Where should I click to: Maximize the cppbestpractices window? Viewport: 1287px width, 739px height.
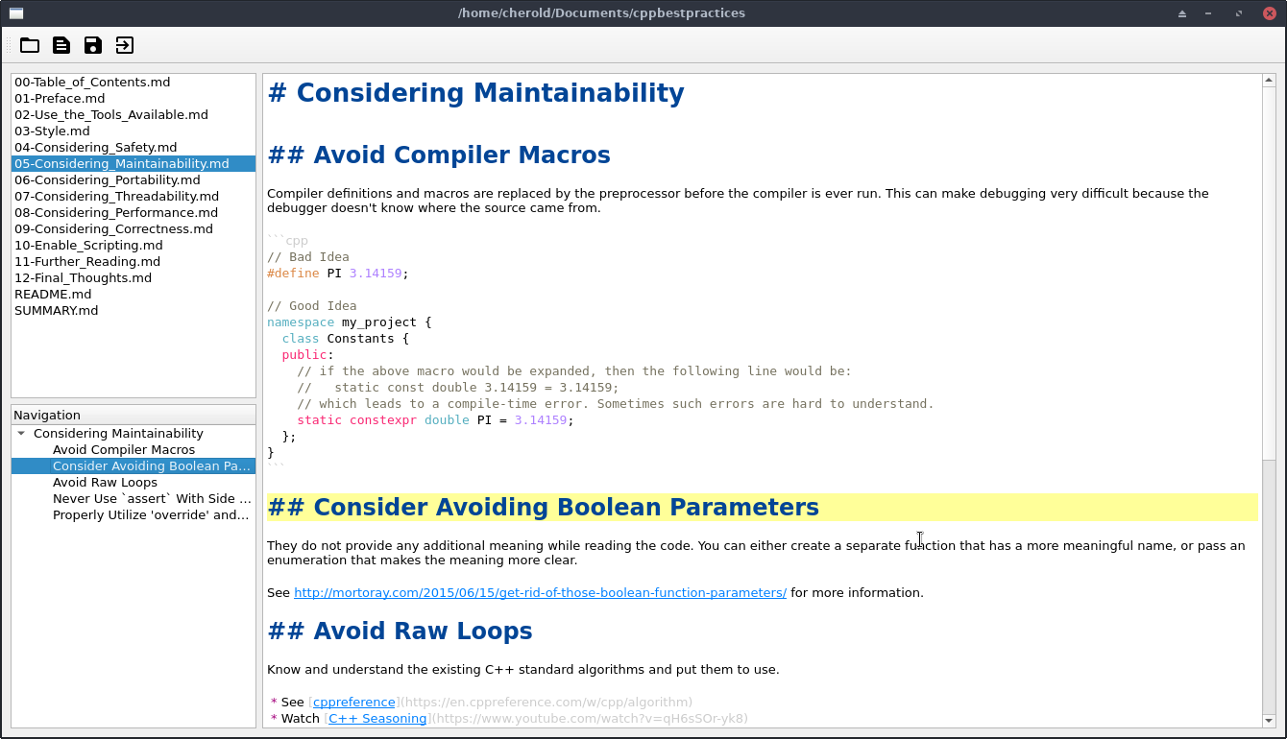tap(1239, 13)
